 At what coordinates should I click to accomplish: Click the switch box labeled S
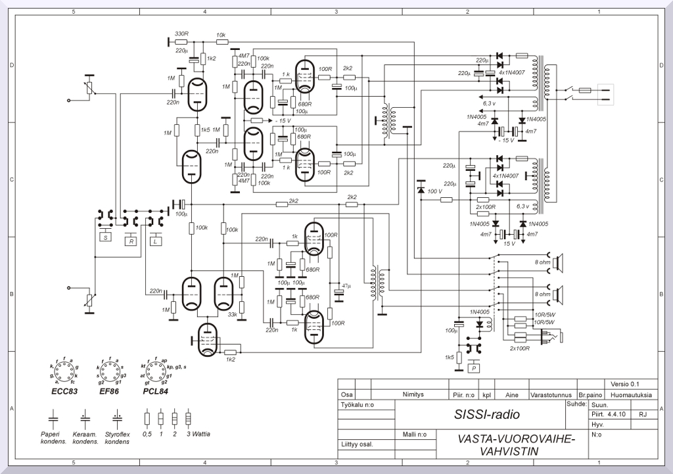click(105, 237)
